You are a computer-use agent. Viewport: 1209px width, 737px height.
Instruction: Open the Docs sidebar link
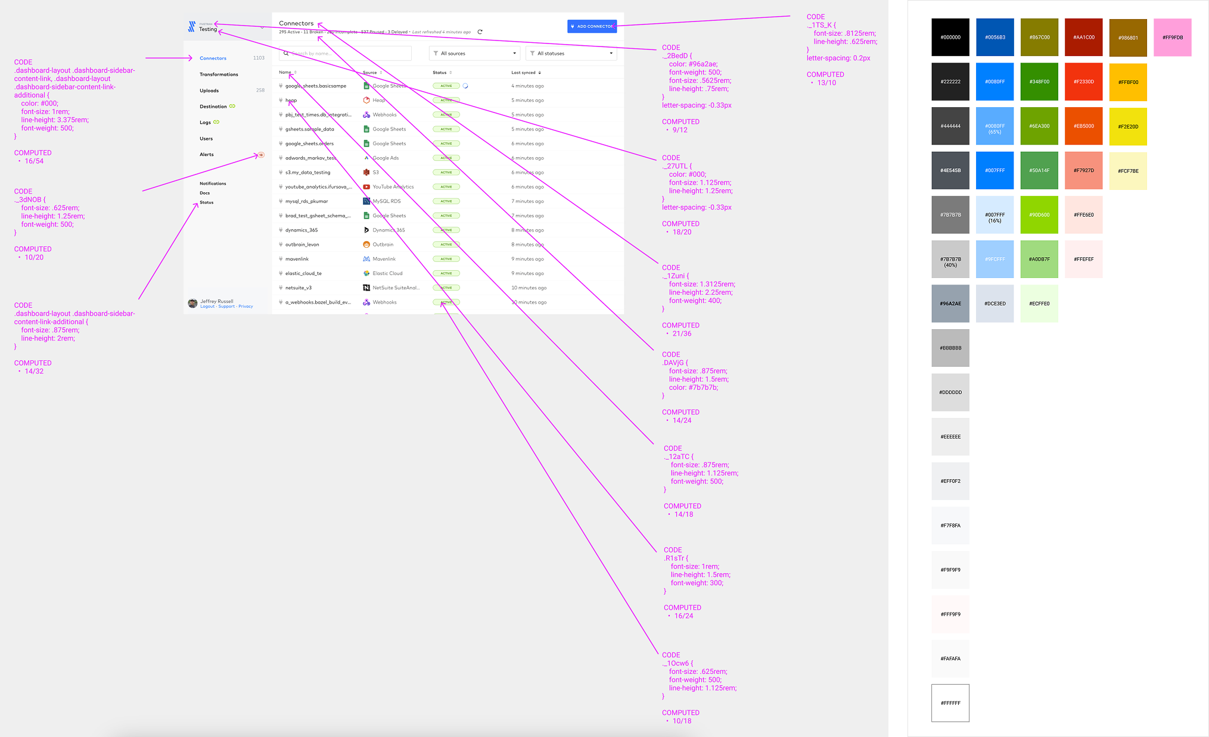[204, 193]
